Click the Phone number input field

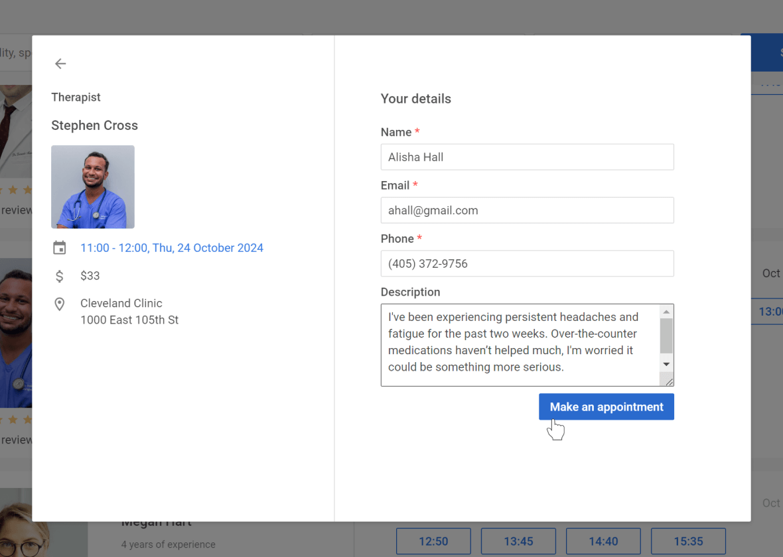coord(527,263)
